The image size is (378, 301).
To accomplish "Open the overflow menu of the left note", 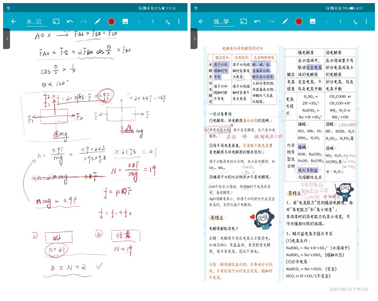I will (179, 21).
